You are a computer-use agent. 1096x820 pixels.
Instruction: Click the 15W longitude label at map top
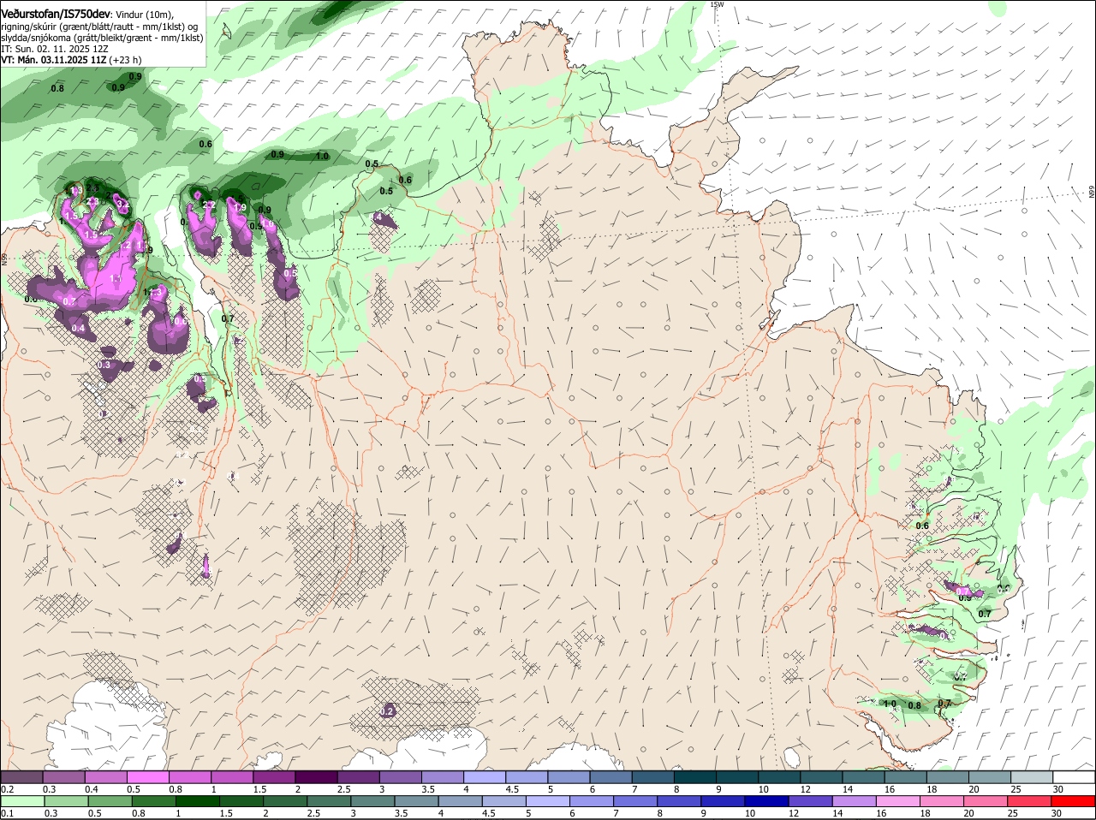point(717,4)
